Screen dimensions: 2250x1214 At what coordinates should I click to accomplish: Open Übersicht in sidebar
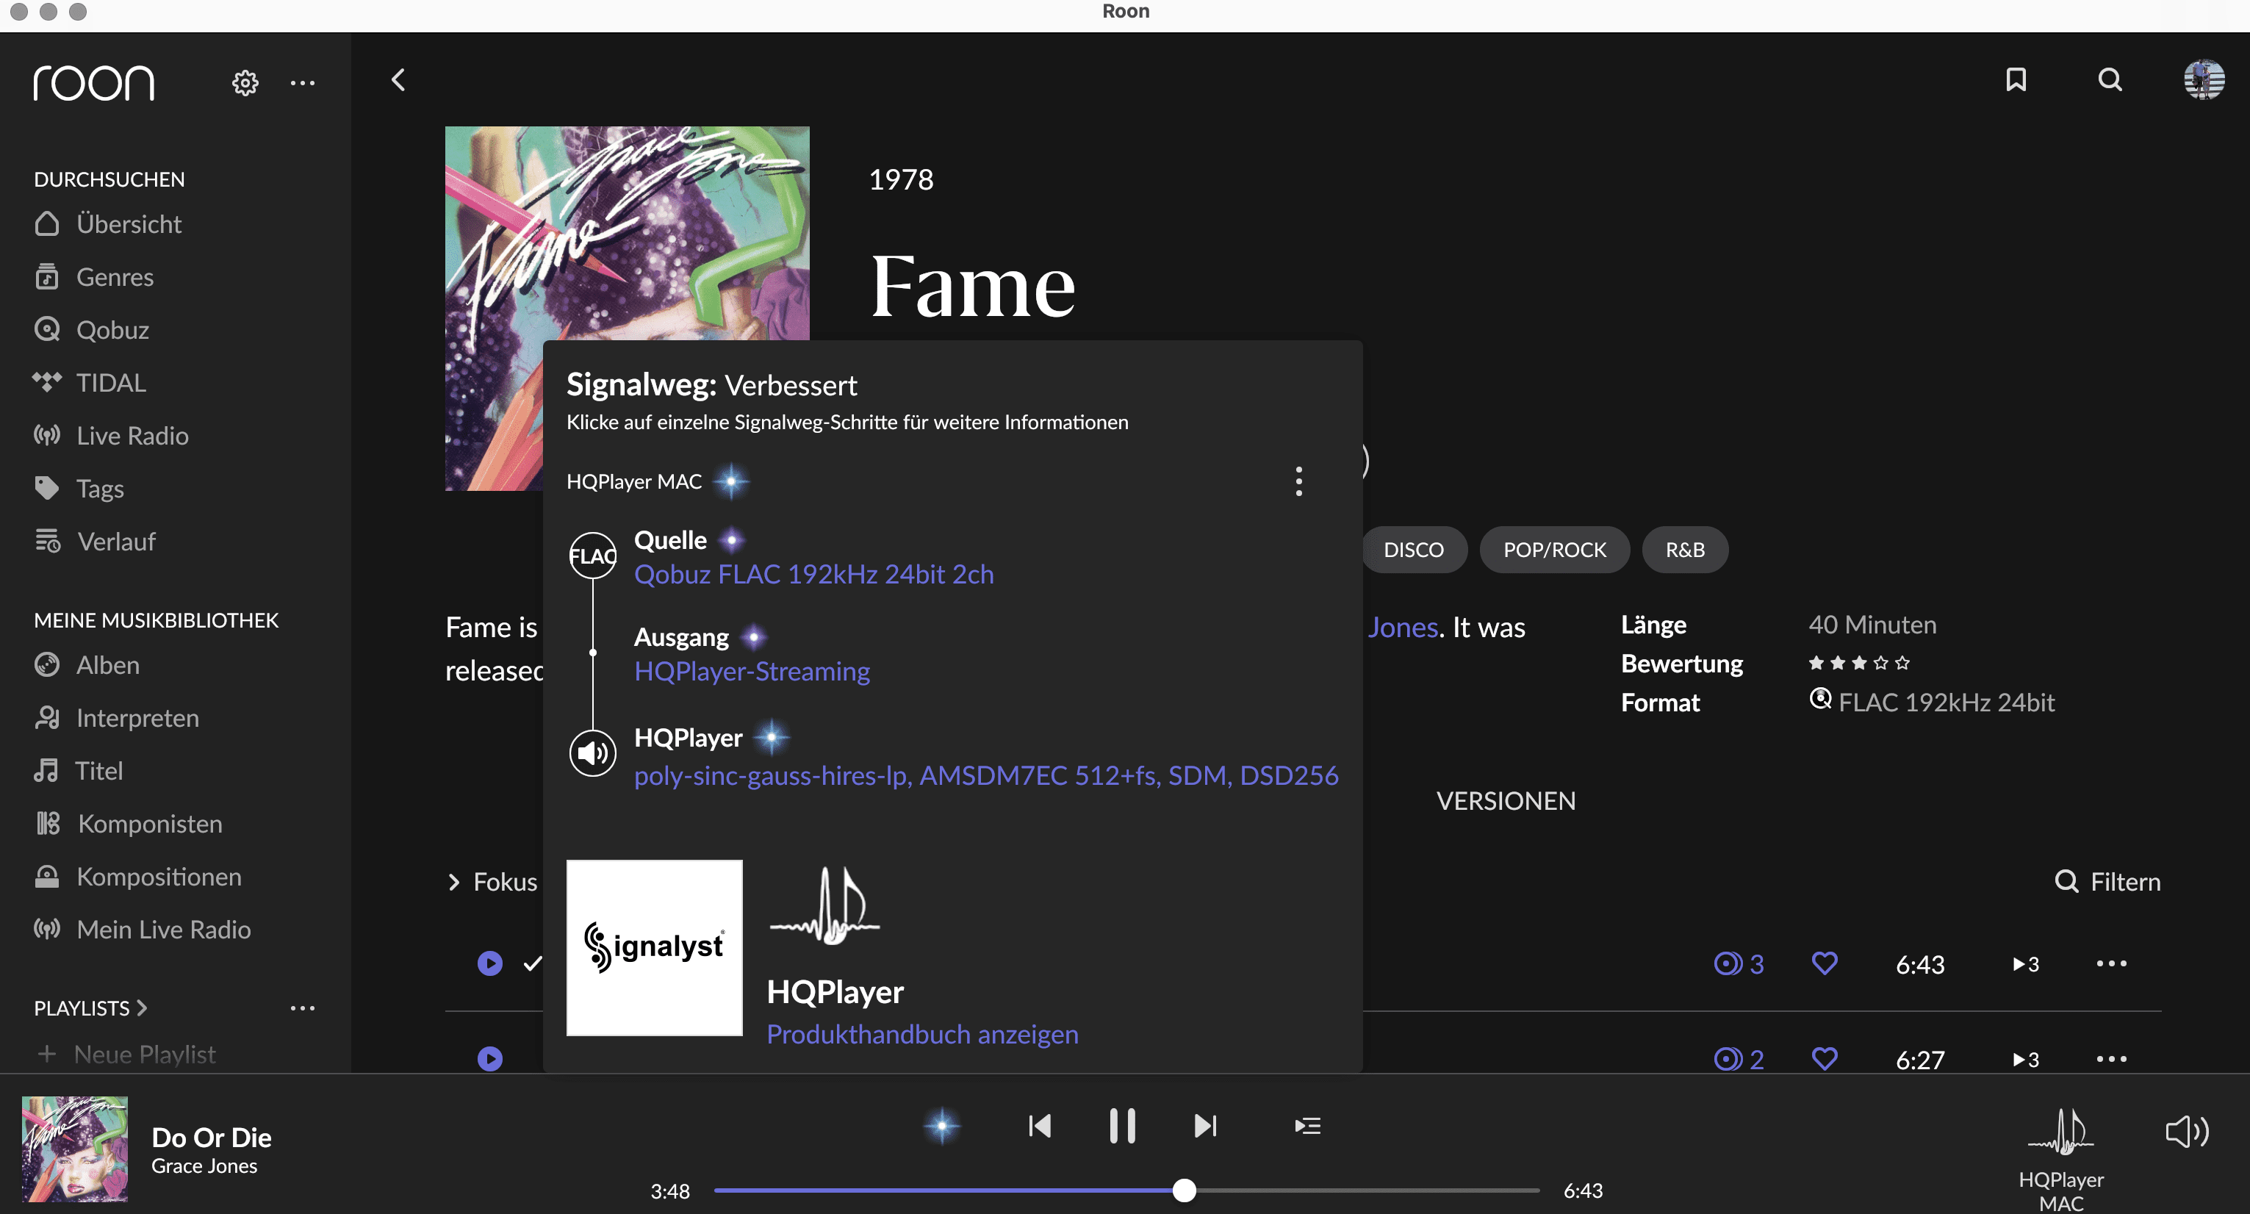click(x=107, y=224)
